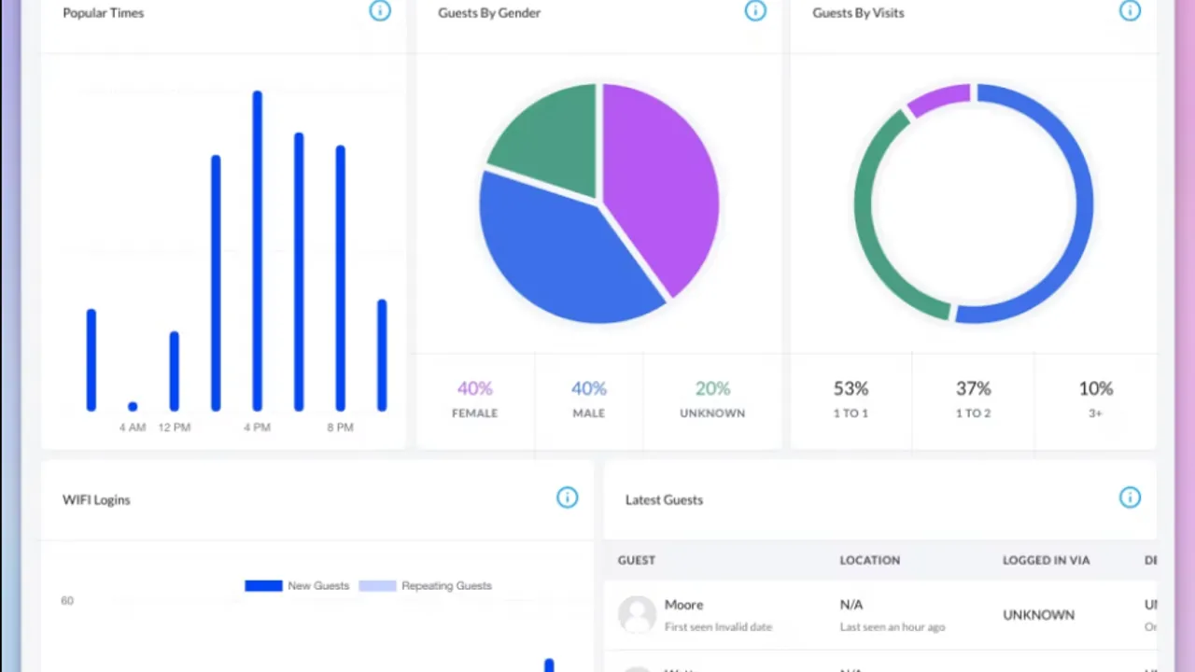Open the Guests By Visits info icon
The width and height of the screenshot is (1195, 672).
pos(1130,11)
